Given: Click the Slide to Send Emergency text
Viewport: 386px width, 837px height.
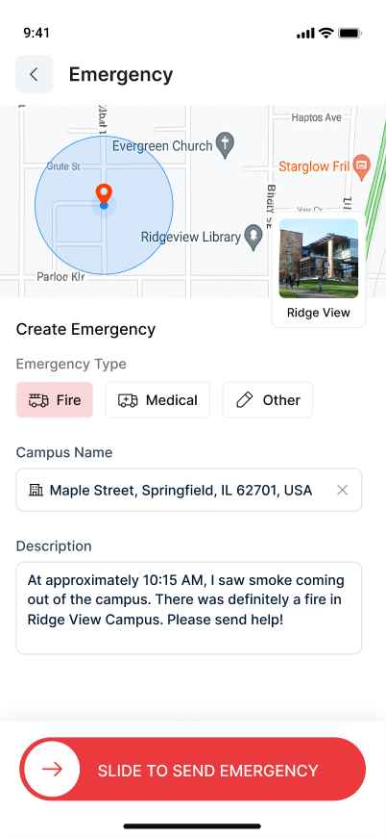Looking at the screenshot, I should pyautogui.click(x=208, y=771).
